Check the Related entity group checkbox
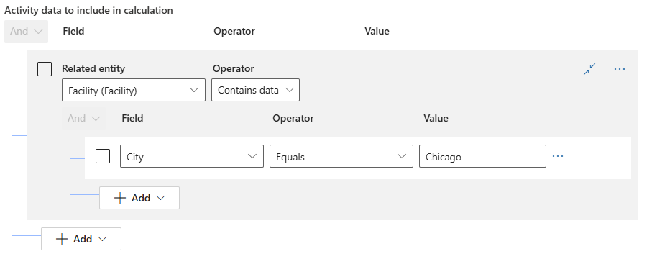This screenshot has height=264, width=657. pyautogui.click(x=45, y=69)
